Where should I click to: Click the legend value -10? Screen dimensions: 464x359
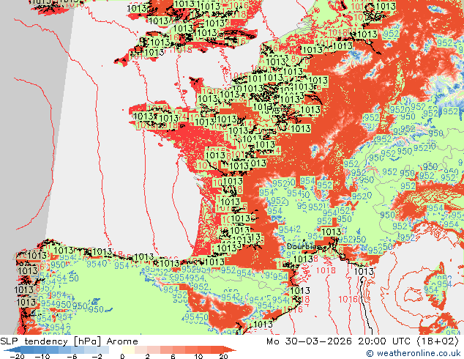pyautogui.click(x=42, y=356)
